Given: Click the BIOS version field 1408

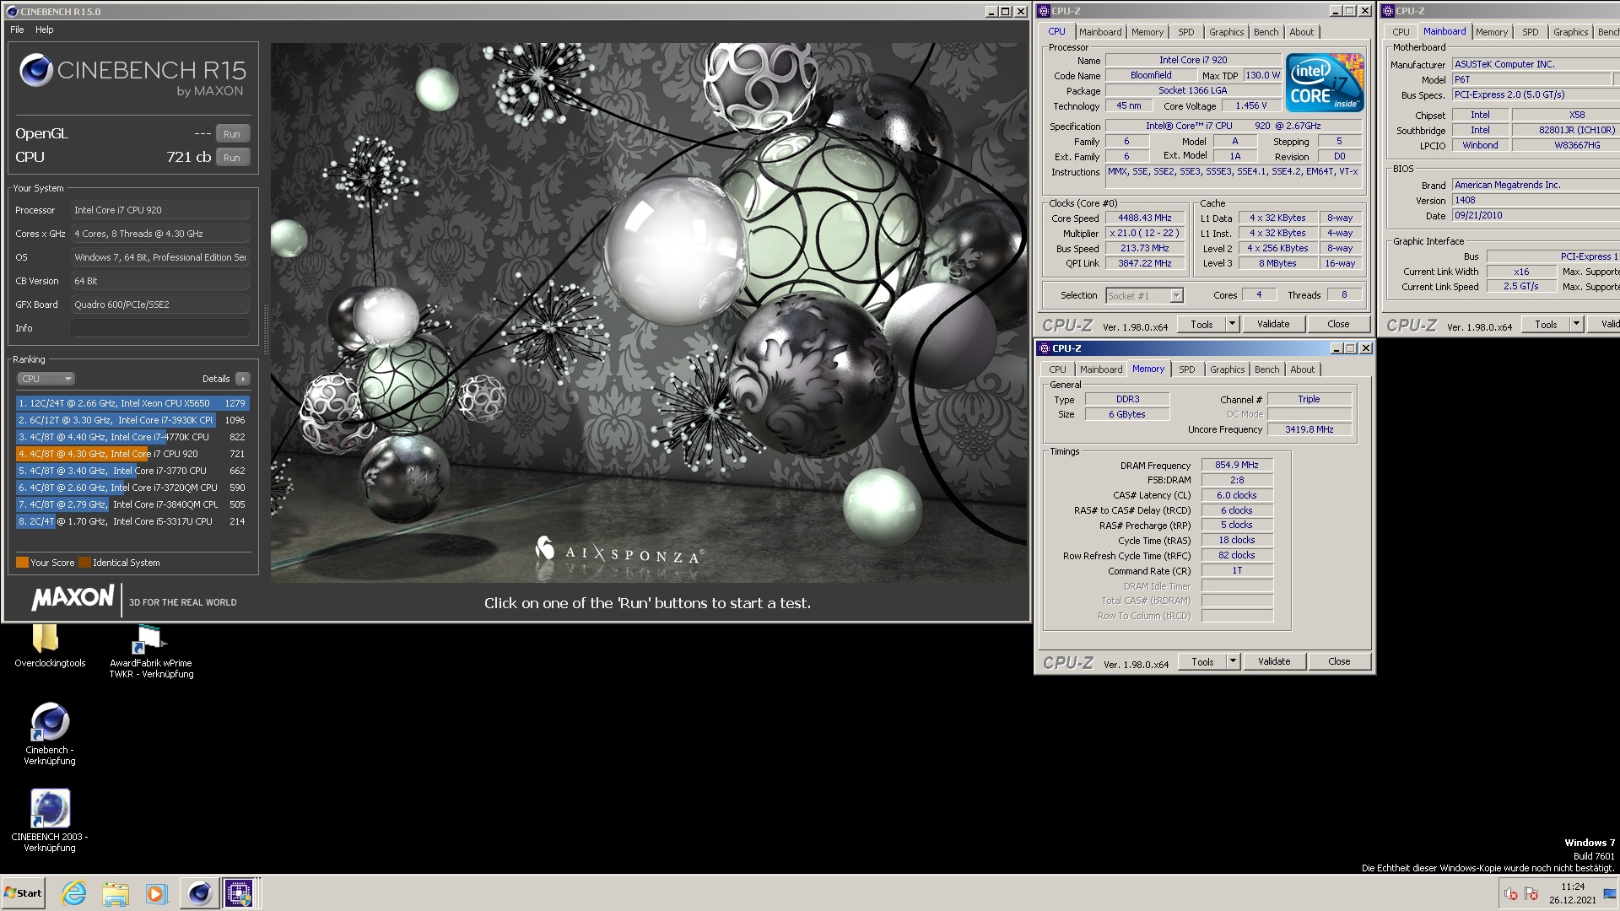Looking at the screenshot, I should point(1536,200).
